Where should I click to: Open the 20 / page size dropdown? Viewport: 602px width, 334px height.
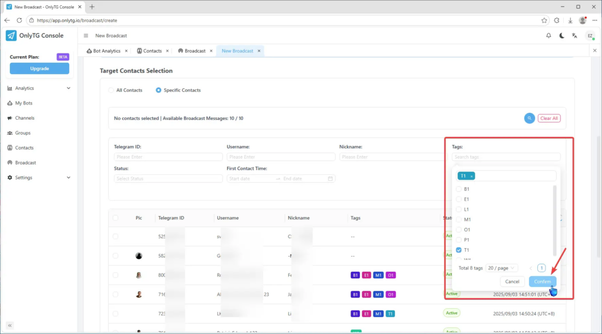[501, 268]
